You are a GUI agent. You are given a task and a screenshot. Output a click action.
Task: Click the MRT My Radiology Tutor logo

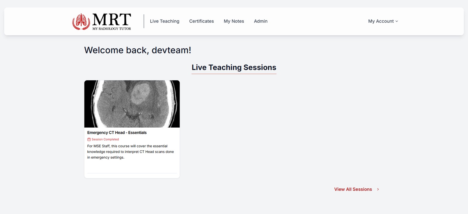(x=102, y=22)
